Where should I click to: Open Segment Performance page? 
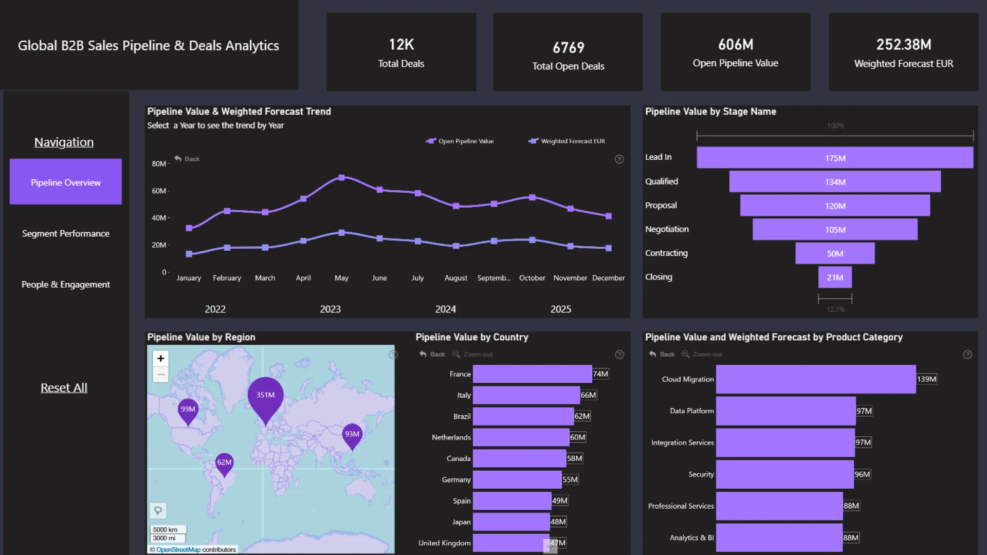66,233
